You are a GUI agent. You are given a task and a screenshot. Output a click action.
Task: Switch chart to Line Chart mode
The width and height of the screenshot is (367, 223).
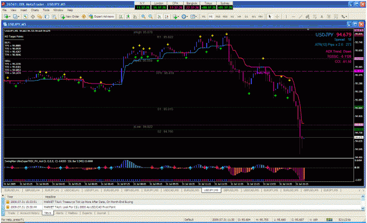pos(135,16)
